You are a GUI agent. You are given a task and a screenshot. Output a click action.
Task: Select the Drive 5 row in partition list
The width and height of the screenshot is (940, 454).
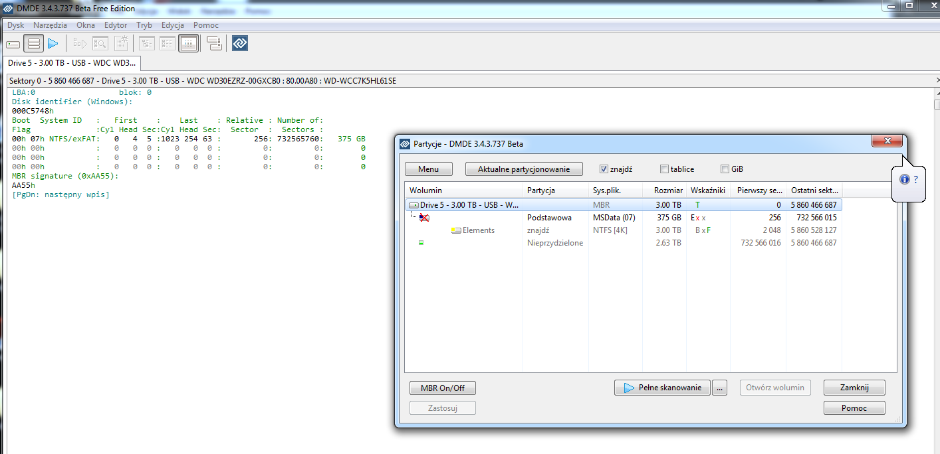click(624, 205)
